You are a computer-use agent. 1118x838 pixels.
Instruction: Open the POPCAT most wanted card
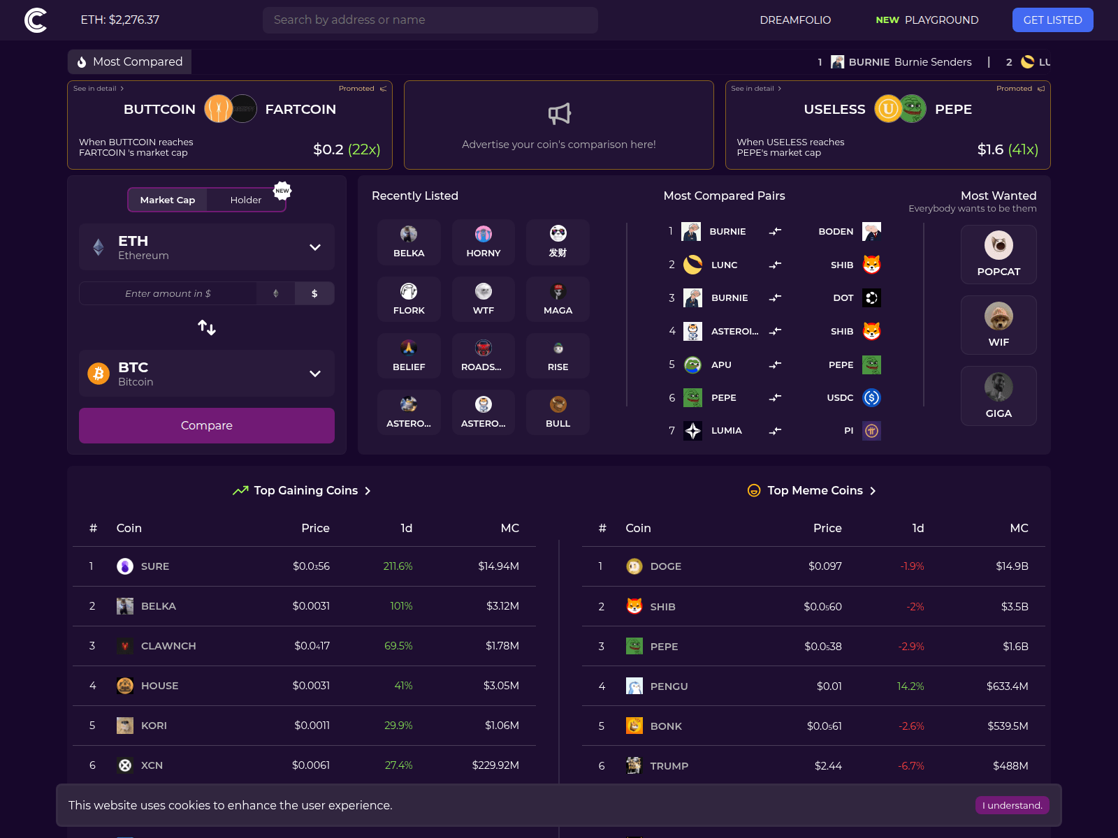click(999, 254)
